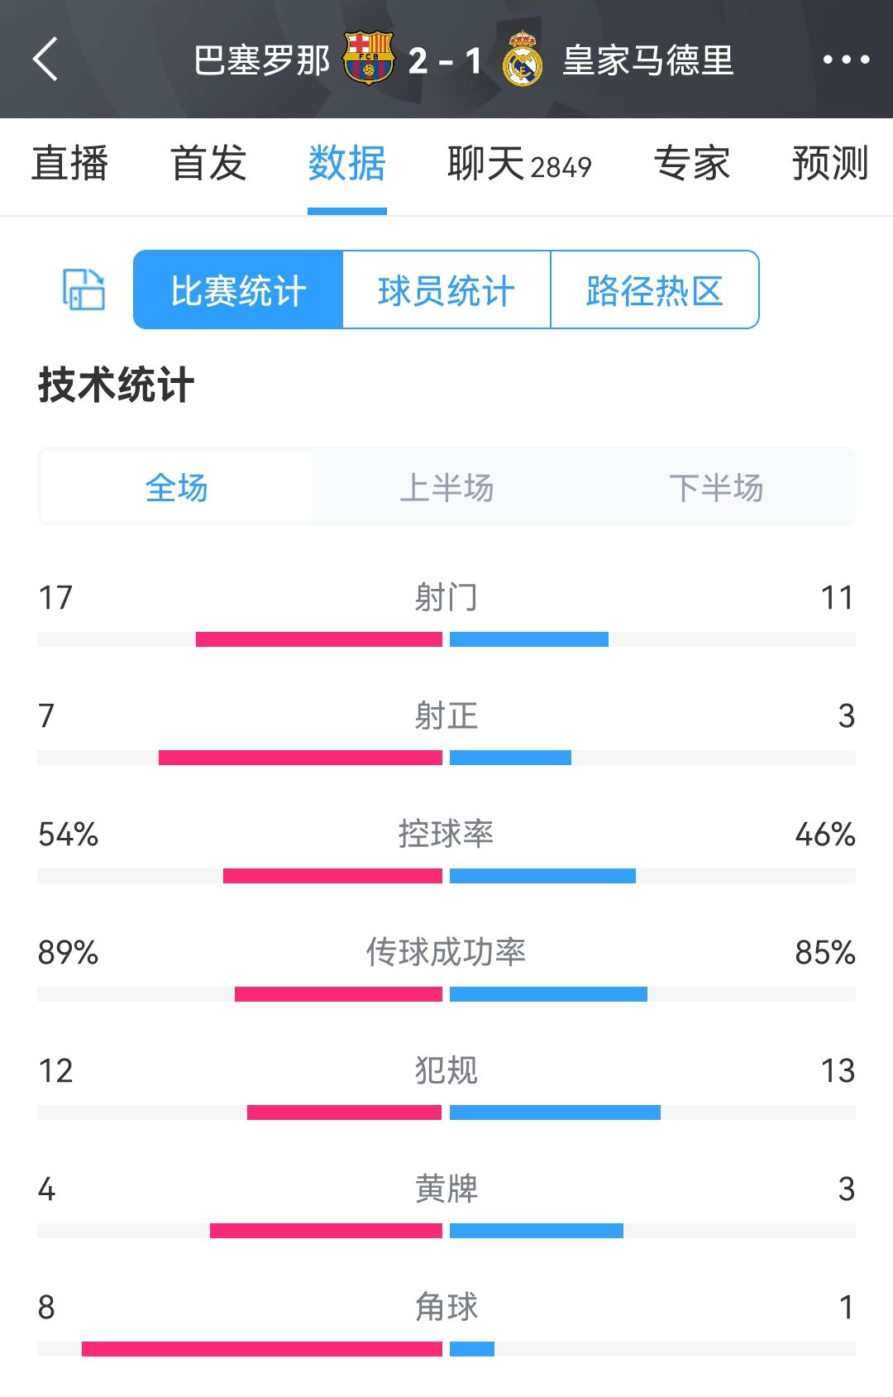Tap the Real Madrid club crest
The width and height of the screenshot is (893, 1397).
[523, 60]
